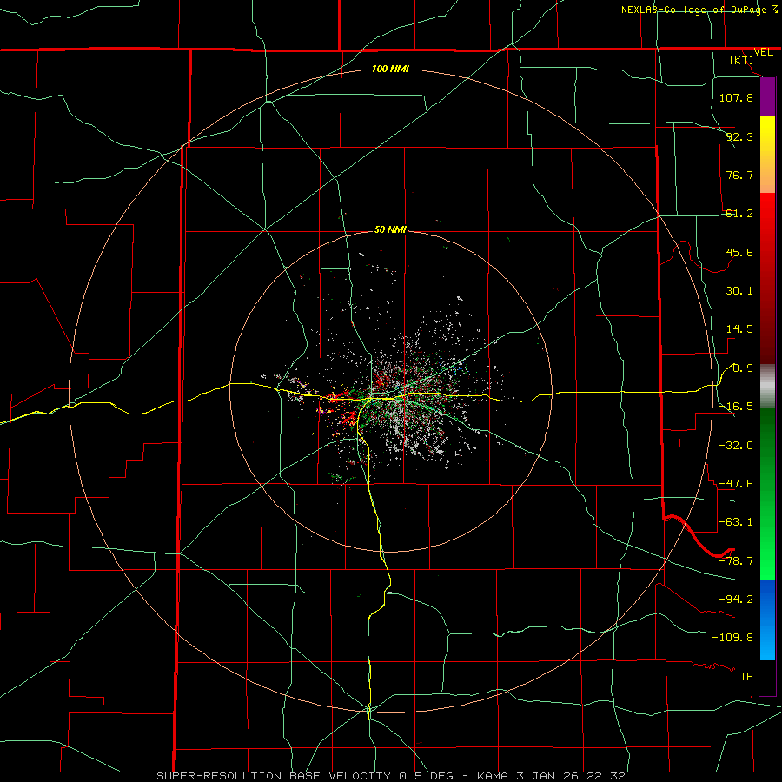The width and height of the screenshot is (782, 782).
Task: Click the -32.0 velocity scale value
Action: point(736,446)
